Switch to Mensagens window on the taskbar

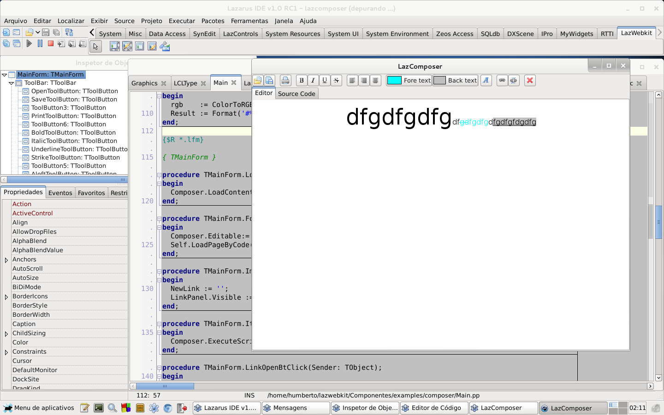(296, 408)
